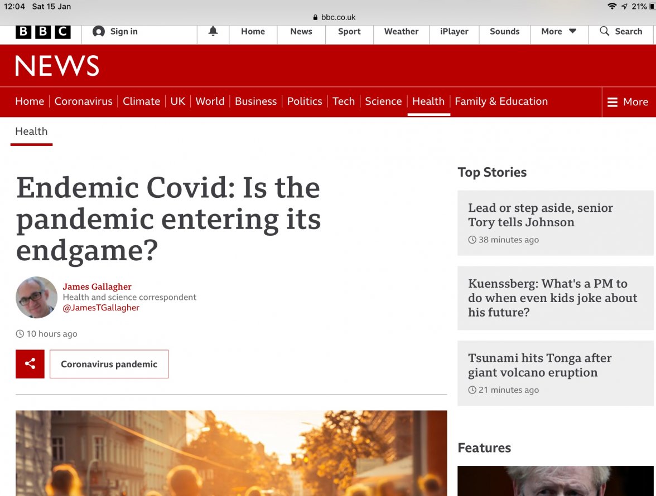Open the Coronavirus section tab
Screen dimensions: 656x496
(x=83, y=101)
